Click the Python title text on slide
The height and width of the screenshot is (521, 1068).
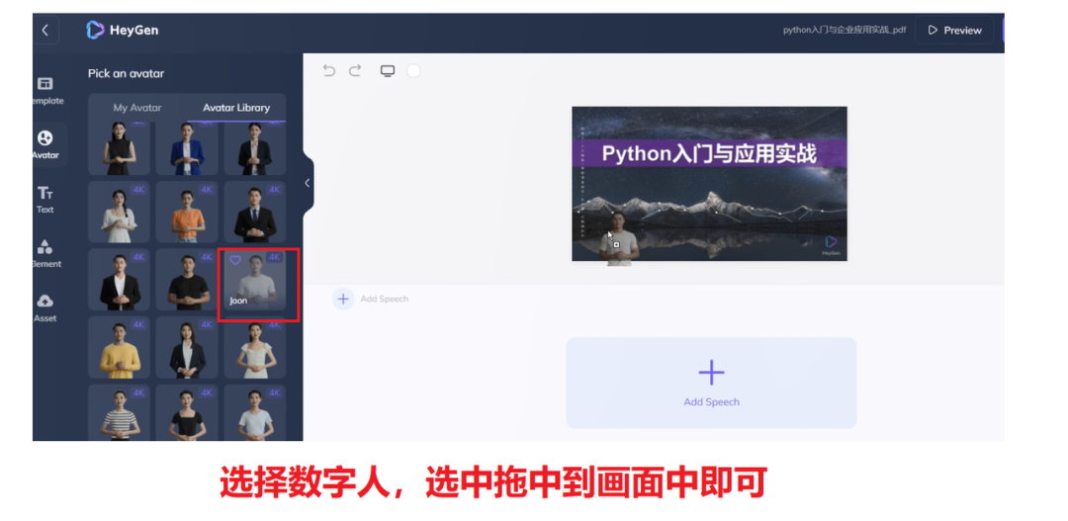(709, 153)
